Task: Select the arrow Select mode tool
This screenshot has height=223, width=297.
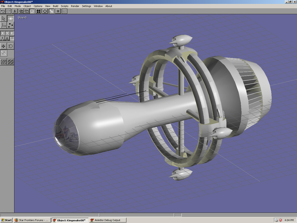Action: click(3, 18)
